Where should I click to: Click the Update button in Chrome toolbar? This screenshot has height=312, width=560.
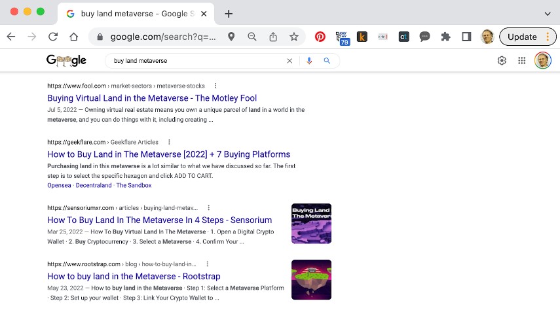(527, 37)
